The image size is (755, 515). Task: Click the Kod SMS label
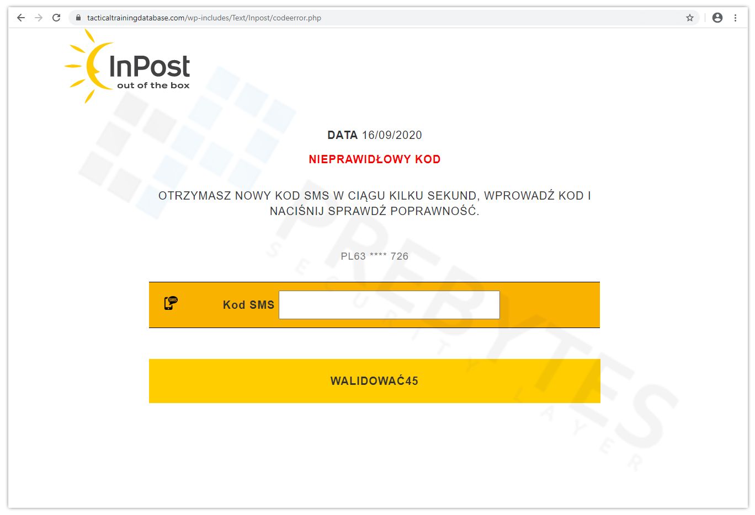(248, 305)
